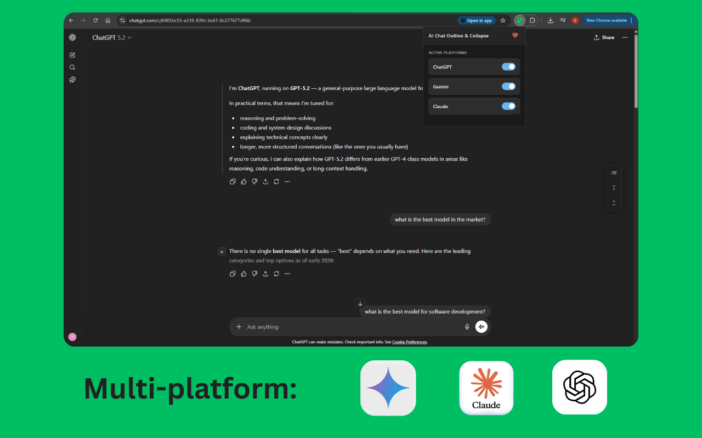Share the GPT-5.2 introduction response
702x438 pixels.
[265, 182]
